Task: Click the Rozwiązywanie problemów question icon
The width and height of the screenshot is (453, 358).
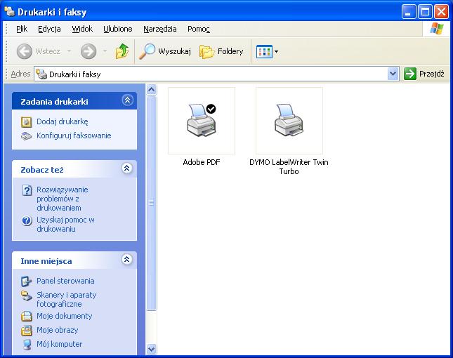Action: tap(27, 190)
